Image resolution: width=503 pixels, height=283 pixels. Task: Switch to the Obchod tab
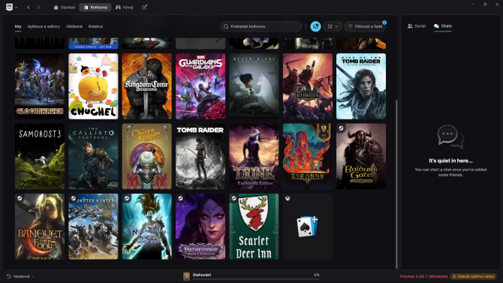click(64, 7)
